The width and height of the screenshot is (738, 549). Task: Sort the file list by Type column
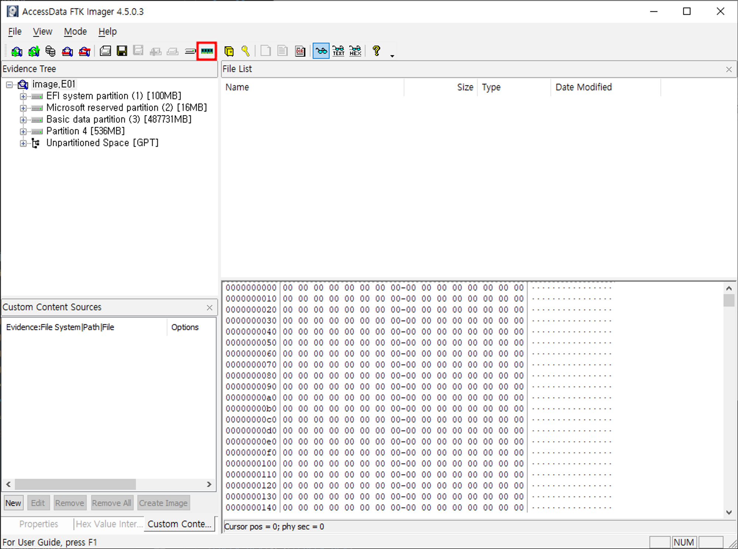[514, 87]
